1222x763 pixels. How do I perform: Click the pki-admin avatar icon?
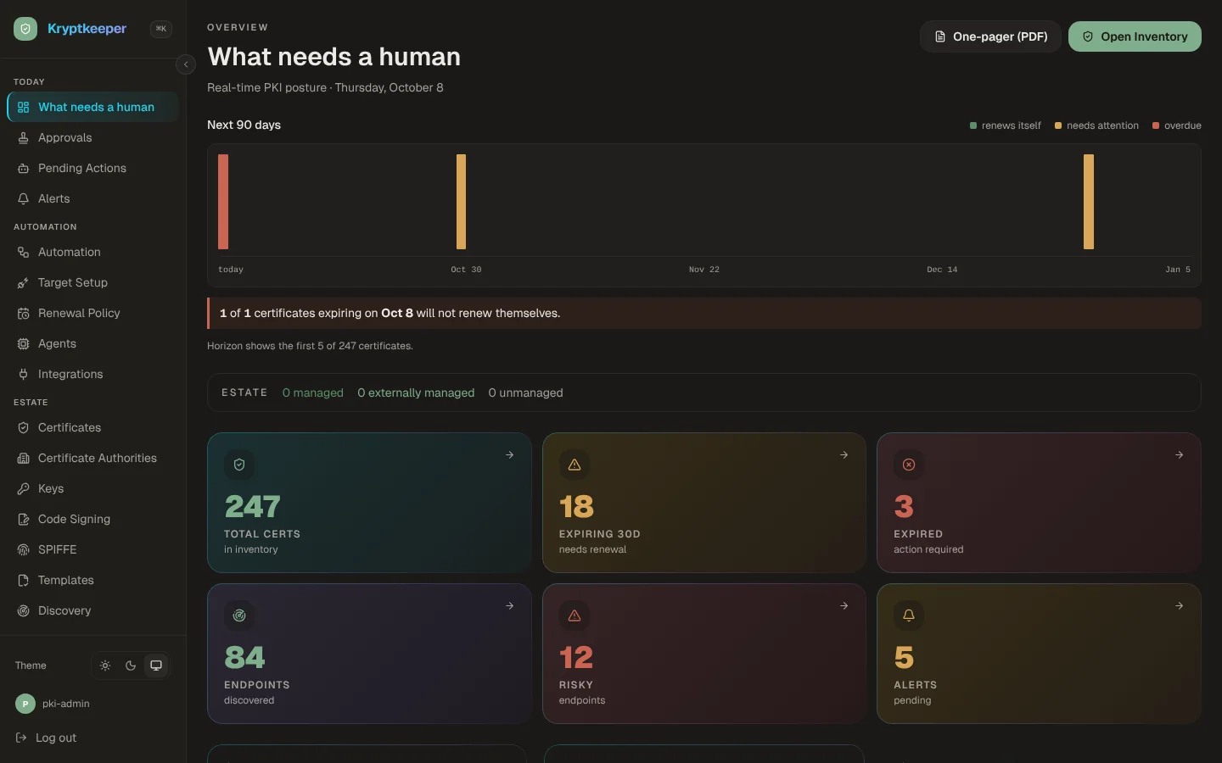tap(25, 704)
